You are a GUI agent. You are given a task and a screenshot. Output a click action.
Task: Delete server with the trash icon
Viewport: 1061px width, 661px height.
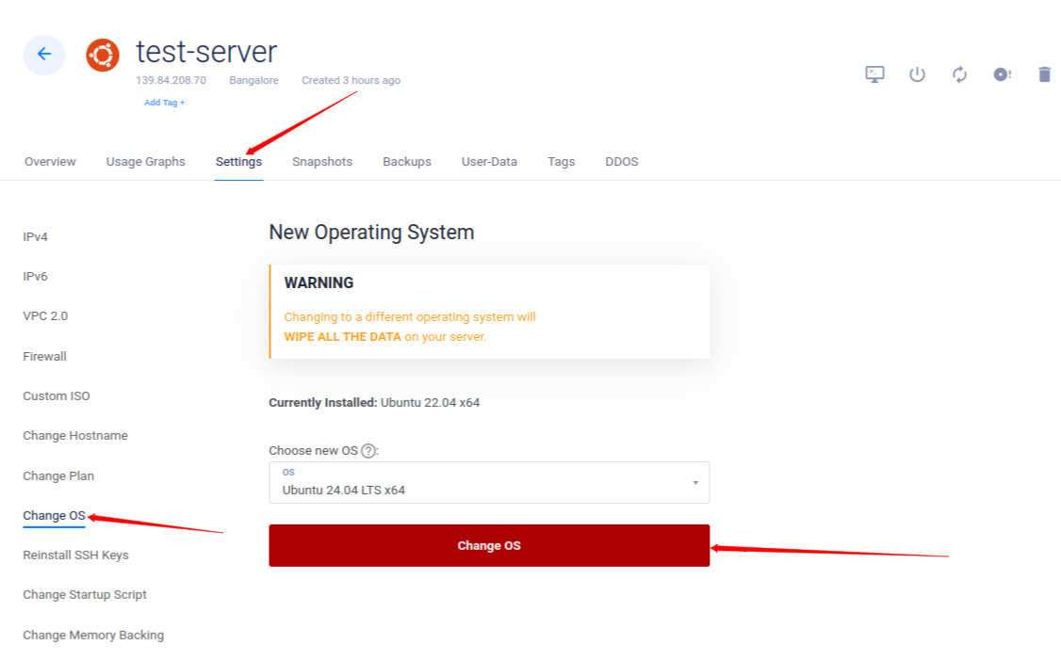tap(1044, 74)
